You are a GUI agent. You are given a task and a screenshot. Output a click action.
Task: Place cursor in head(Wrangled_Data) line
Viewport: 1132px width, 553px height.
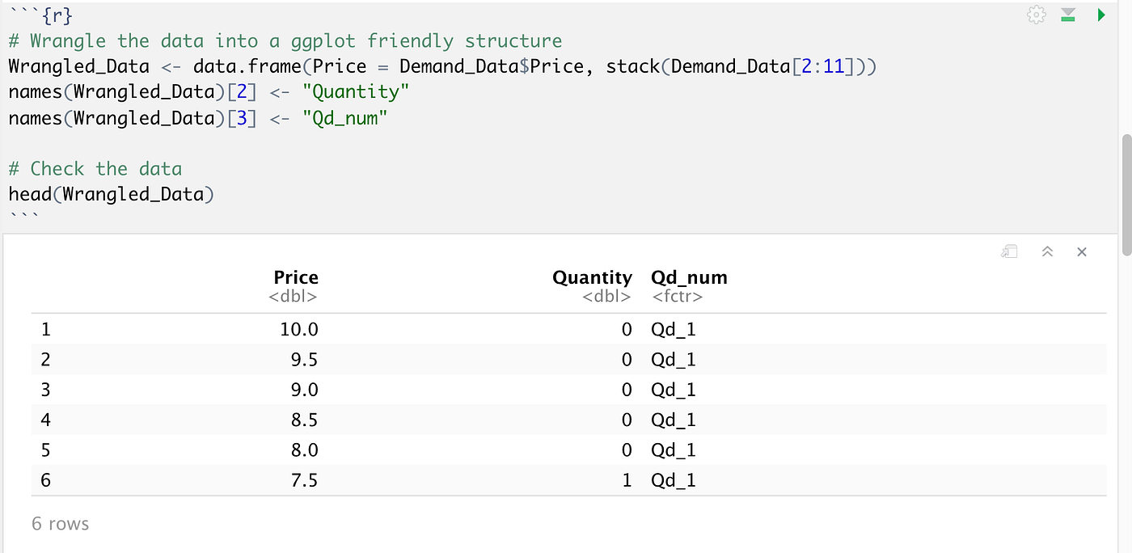pyautogui.click(x=112, y=194)
